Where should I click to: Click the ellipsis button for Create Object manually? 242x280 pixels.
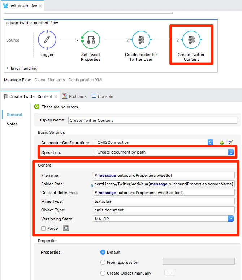click(x=170, y=272)
